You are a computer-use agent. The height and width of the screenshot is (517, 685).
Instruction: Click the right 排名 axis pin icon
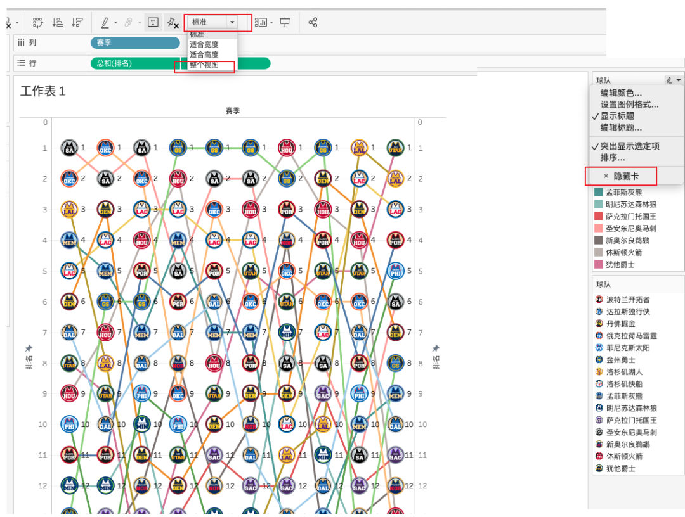[436, 348]
